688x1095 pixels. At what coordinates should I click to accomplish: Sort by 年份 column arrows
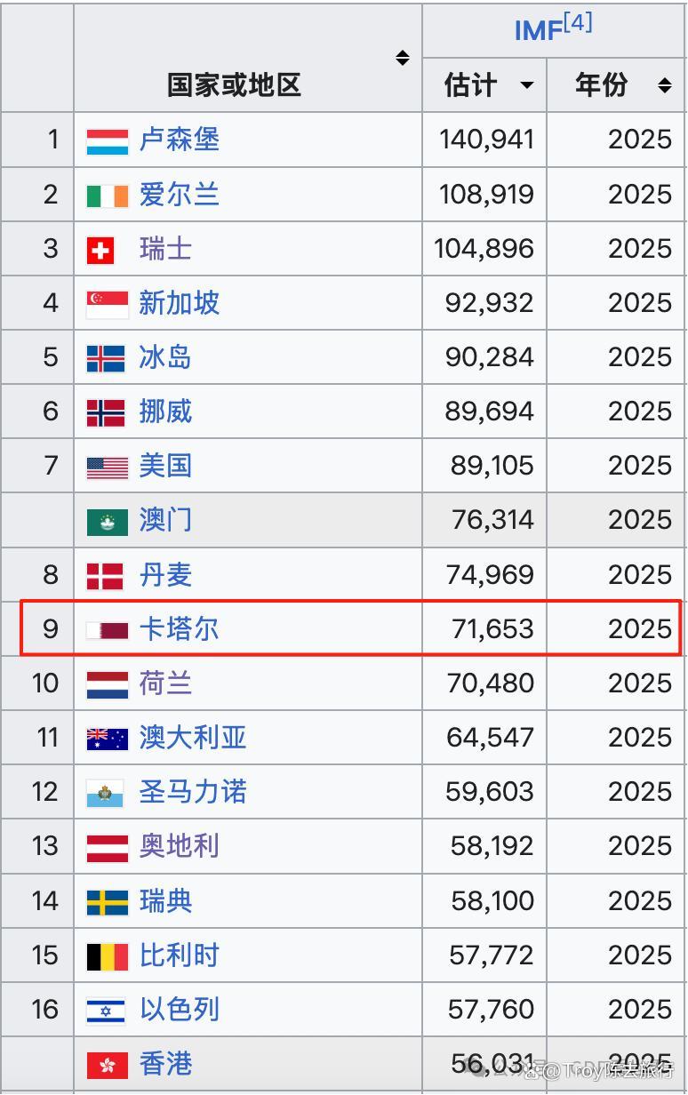point(665,85)
